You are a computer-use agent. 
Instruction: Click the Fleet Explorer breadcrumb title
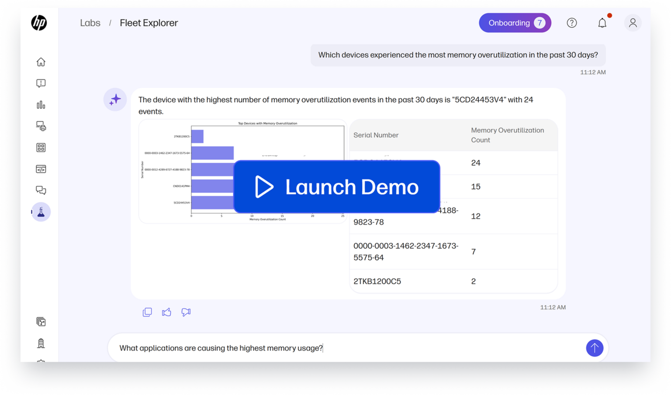coord(149,23)
